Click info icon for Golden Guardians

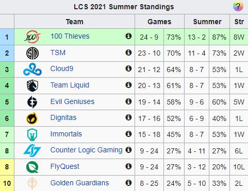tap(128, 183)
